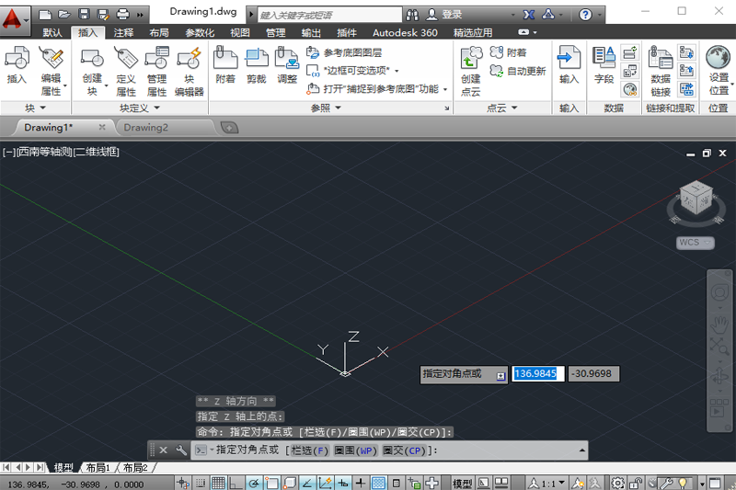Click the binoculars search icon
This screenshot has height=490, width=736.
tap(412, 15)
